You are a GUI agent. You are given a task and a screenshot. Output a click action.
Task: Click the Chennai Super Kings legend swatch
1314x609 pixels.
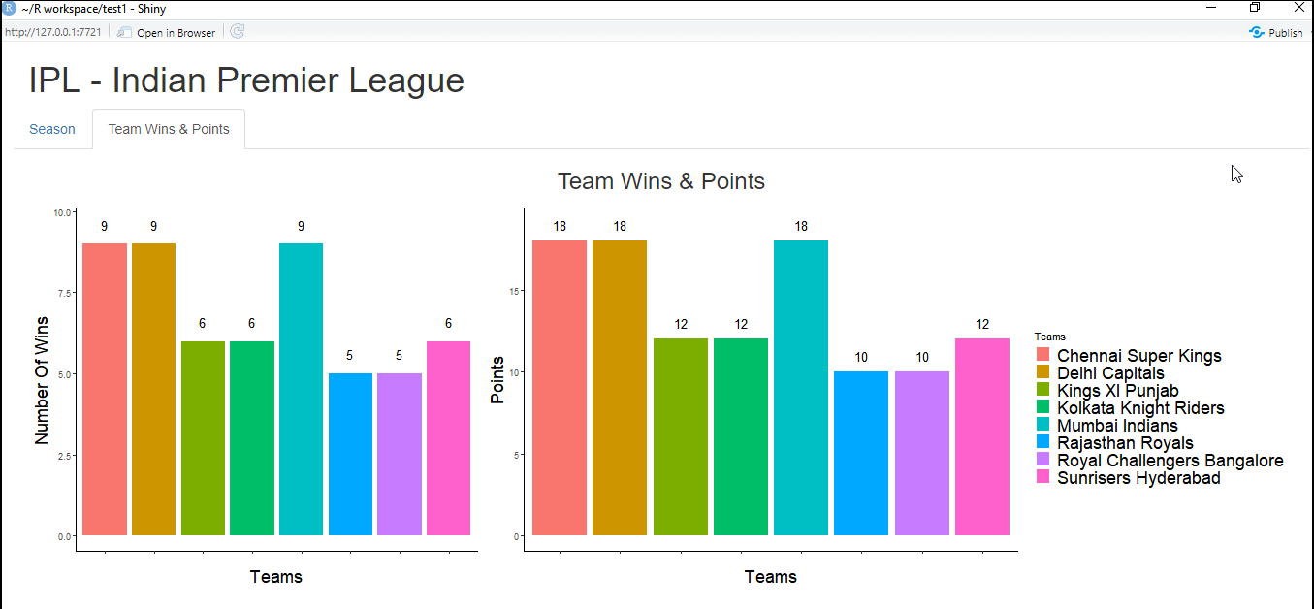[x=1043, y=356]
